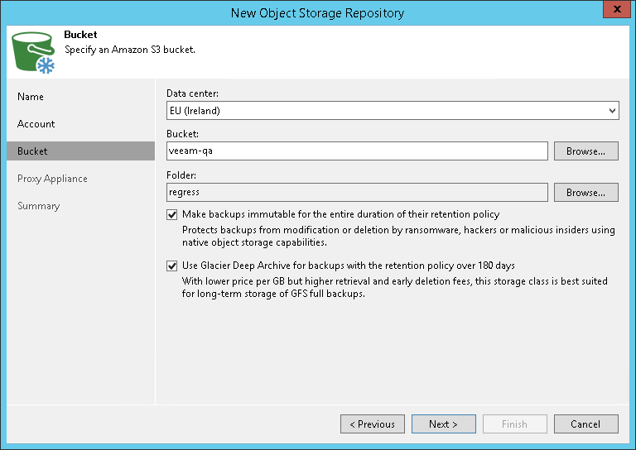
Task: Open the Summary step
Action: (39, 206)
